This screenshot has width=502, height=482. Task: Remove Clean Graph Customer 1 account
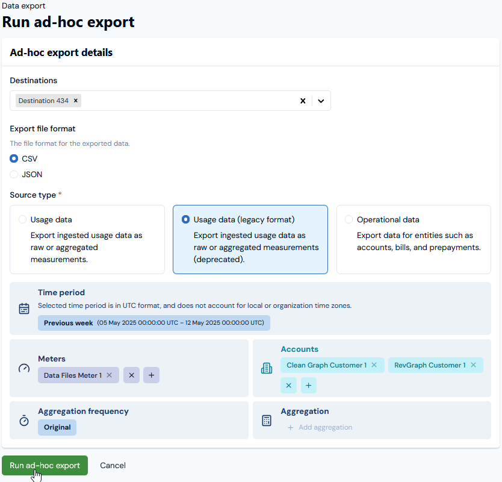(374, 365)
